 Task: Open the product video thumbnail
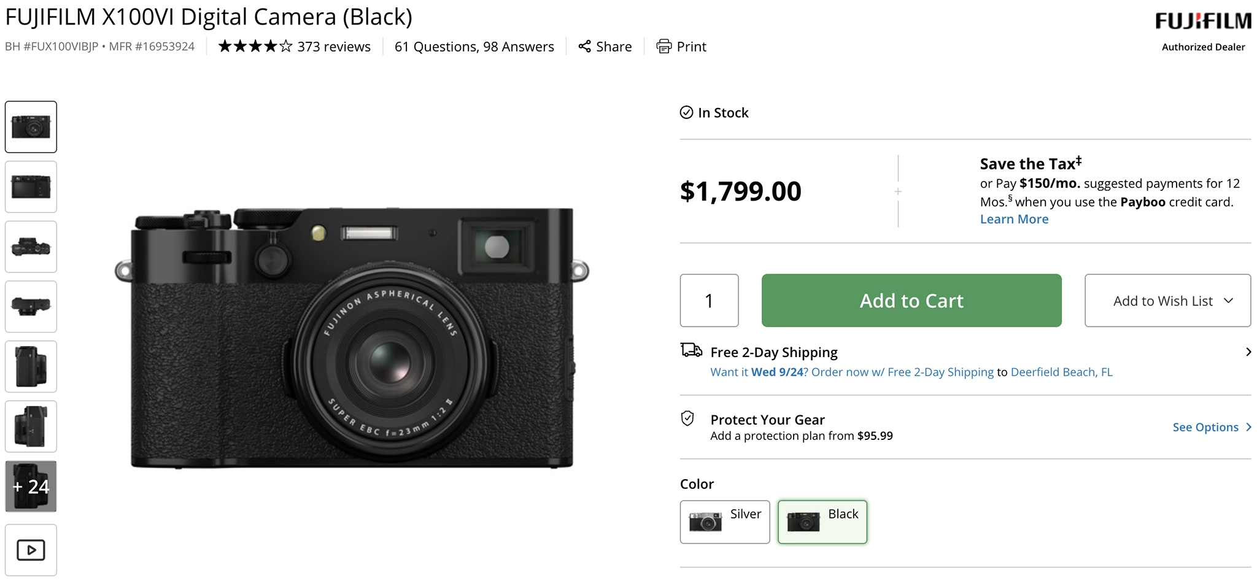[x=31, y=550]
